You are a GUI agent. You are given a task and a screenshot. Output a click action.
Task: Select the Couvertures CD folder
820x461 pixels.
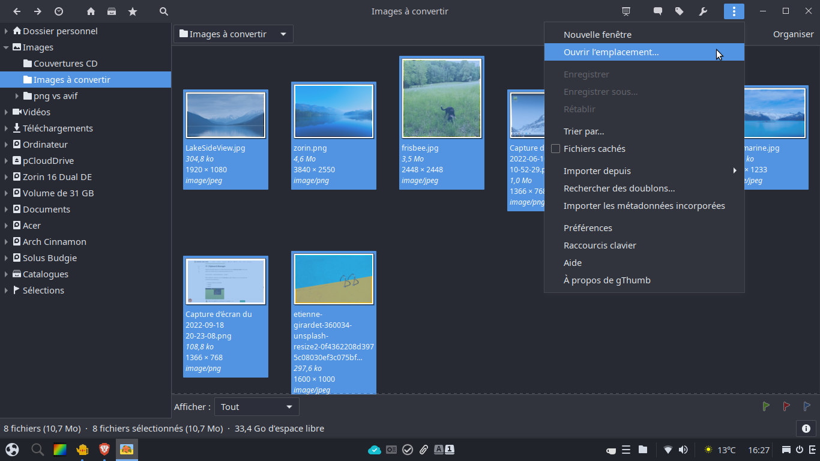tap(65, 64)
